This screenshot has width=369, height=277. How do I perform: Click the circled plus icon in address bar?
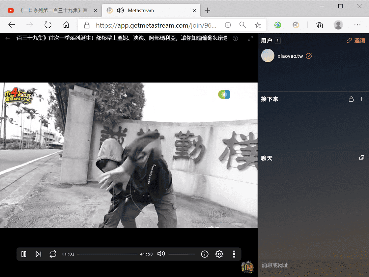[x=228, y=25]
